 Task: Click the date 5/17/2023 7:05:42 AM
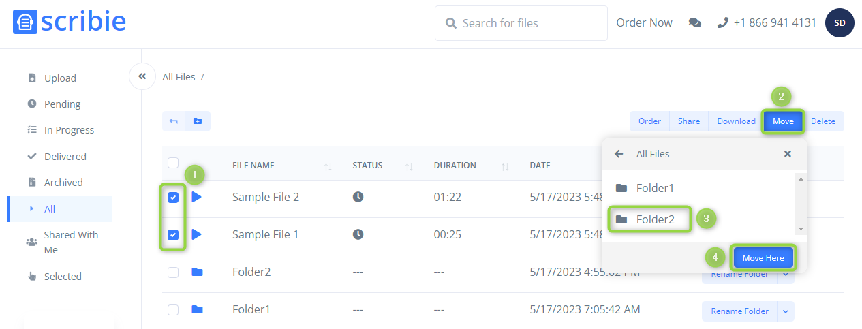click(x=585, y=309)
